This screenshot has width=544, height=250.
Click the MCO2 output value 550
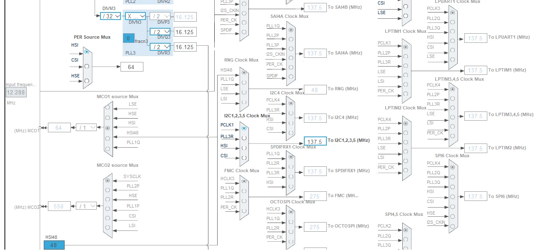[x=59, y=206]
